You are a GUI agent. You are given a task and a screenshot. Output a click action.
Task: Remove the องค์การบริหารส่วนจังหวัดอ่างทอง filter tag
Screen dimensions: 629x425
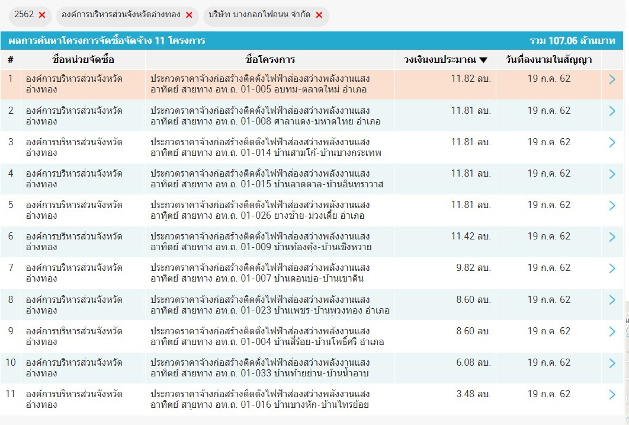(x=188, y=15)
